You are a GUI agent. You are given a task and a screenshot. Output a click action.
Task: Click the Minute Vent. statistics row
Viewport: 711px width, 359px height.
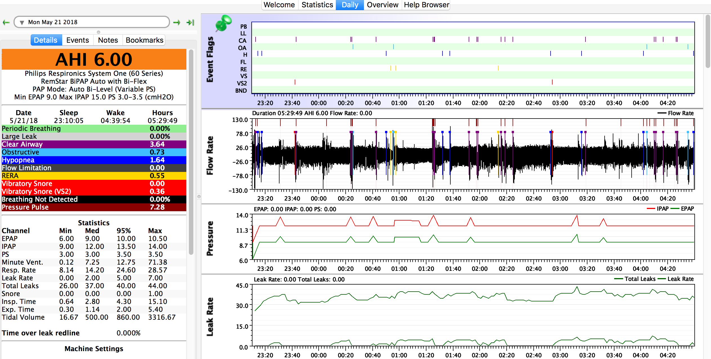point(94,262)
